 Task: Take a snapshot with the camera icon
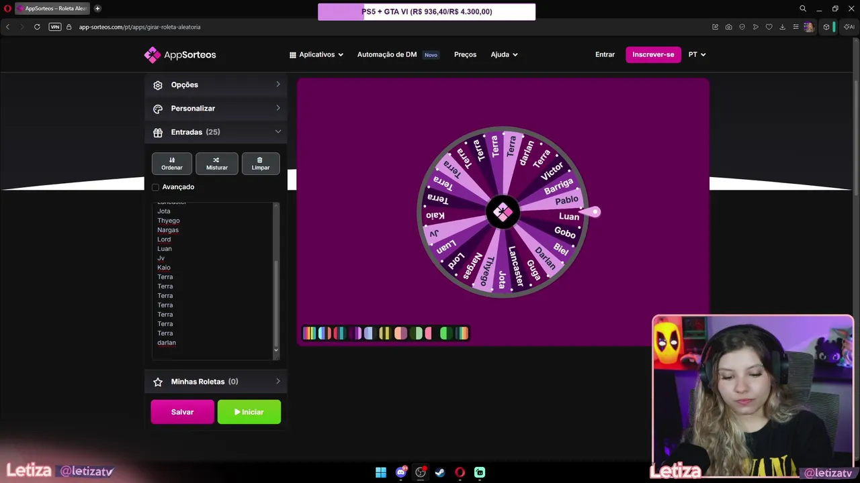(729, 27)
